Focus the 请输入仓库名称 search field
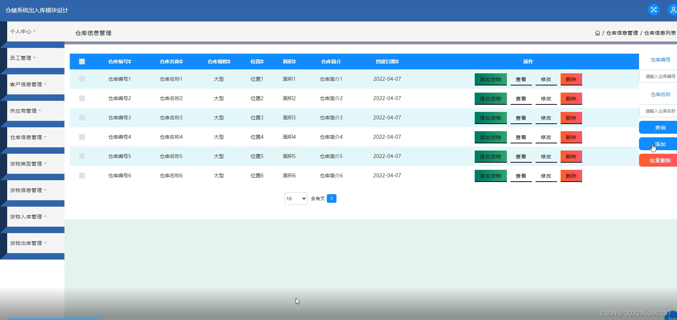 point(658,111)
